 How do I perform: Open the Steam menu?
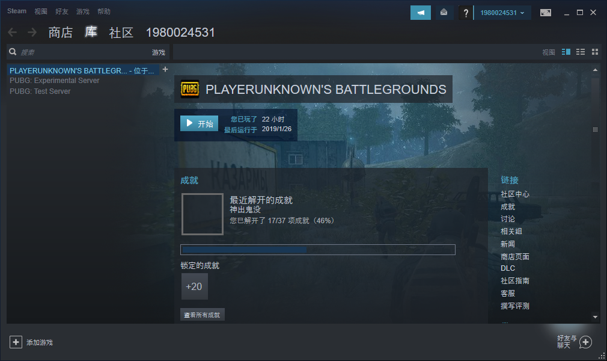(x=17, y=11)
